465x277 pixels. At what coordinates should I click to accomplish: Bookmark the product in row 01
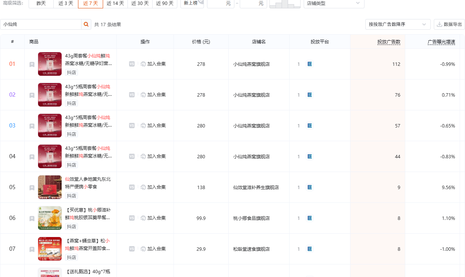point(32,64)
